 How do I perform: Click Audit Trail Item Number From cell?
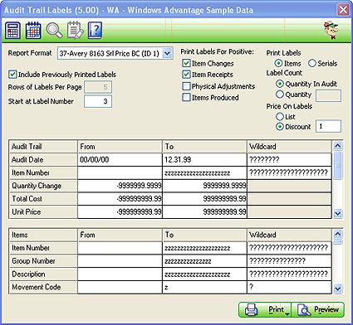pos(120,173)
